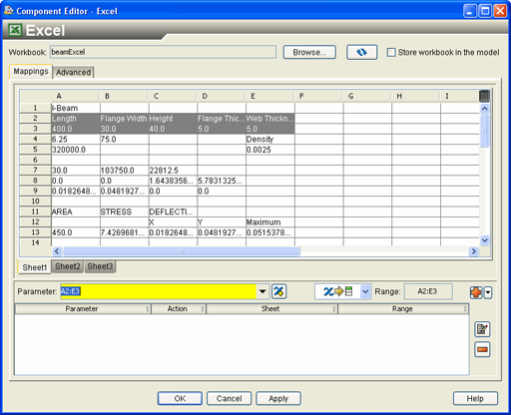Click row header 10
Screen dimensions: 511x415
(x=35, y=202)
